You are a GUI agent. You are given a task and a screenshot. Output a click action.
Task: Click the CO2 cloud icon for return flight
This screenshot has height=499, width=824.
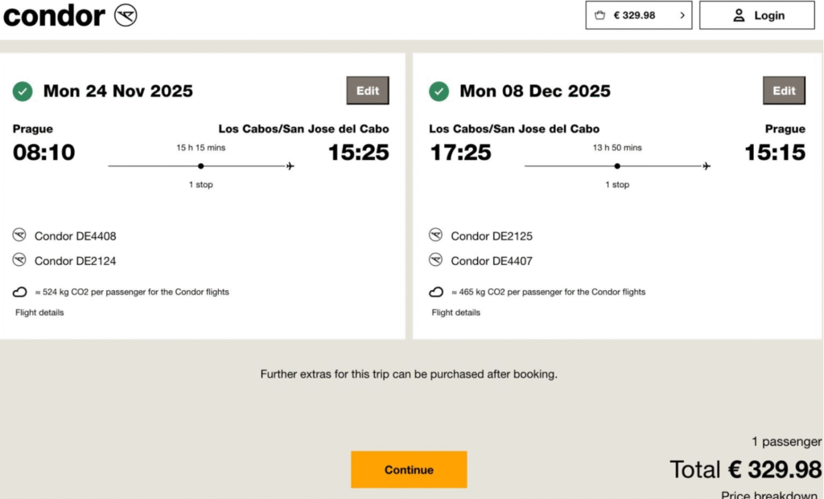click(436, 292)
